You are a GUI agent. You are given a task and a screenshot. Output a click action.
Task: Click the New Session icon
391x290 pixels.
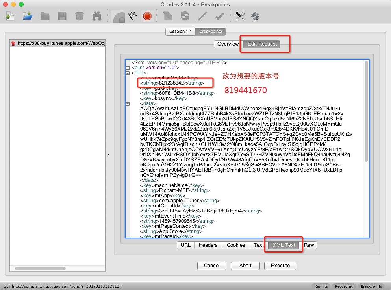[10, 17]
